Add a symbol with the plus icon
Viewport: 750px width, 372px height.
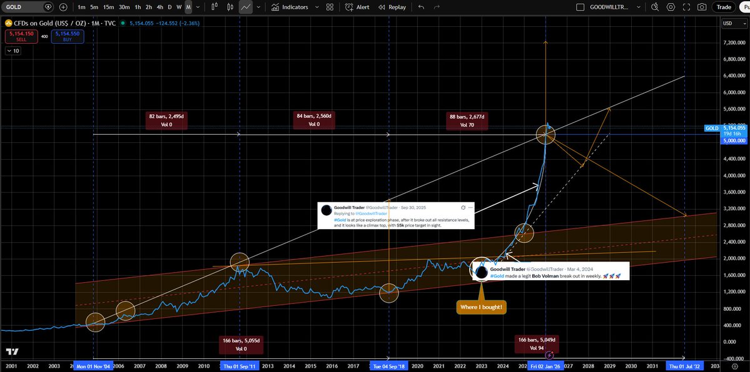[63, 7]
